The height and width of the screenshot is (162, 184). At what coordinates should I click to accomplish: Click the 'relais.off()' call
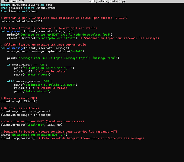[x=24, y=88]
